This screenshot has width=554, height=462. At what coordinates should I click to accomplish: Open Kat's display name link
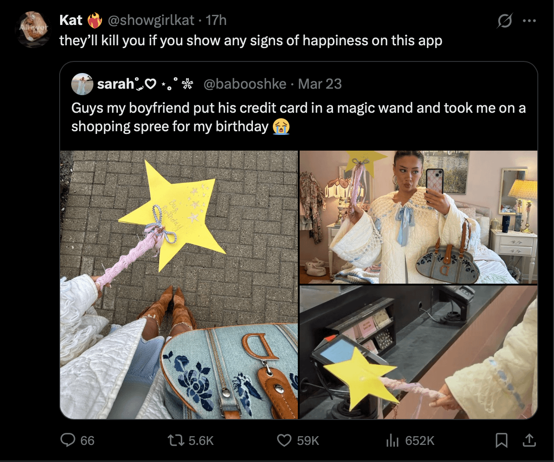[x=71, y=20]
